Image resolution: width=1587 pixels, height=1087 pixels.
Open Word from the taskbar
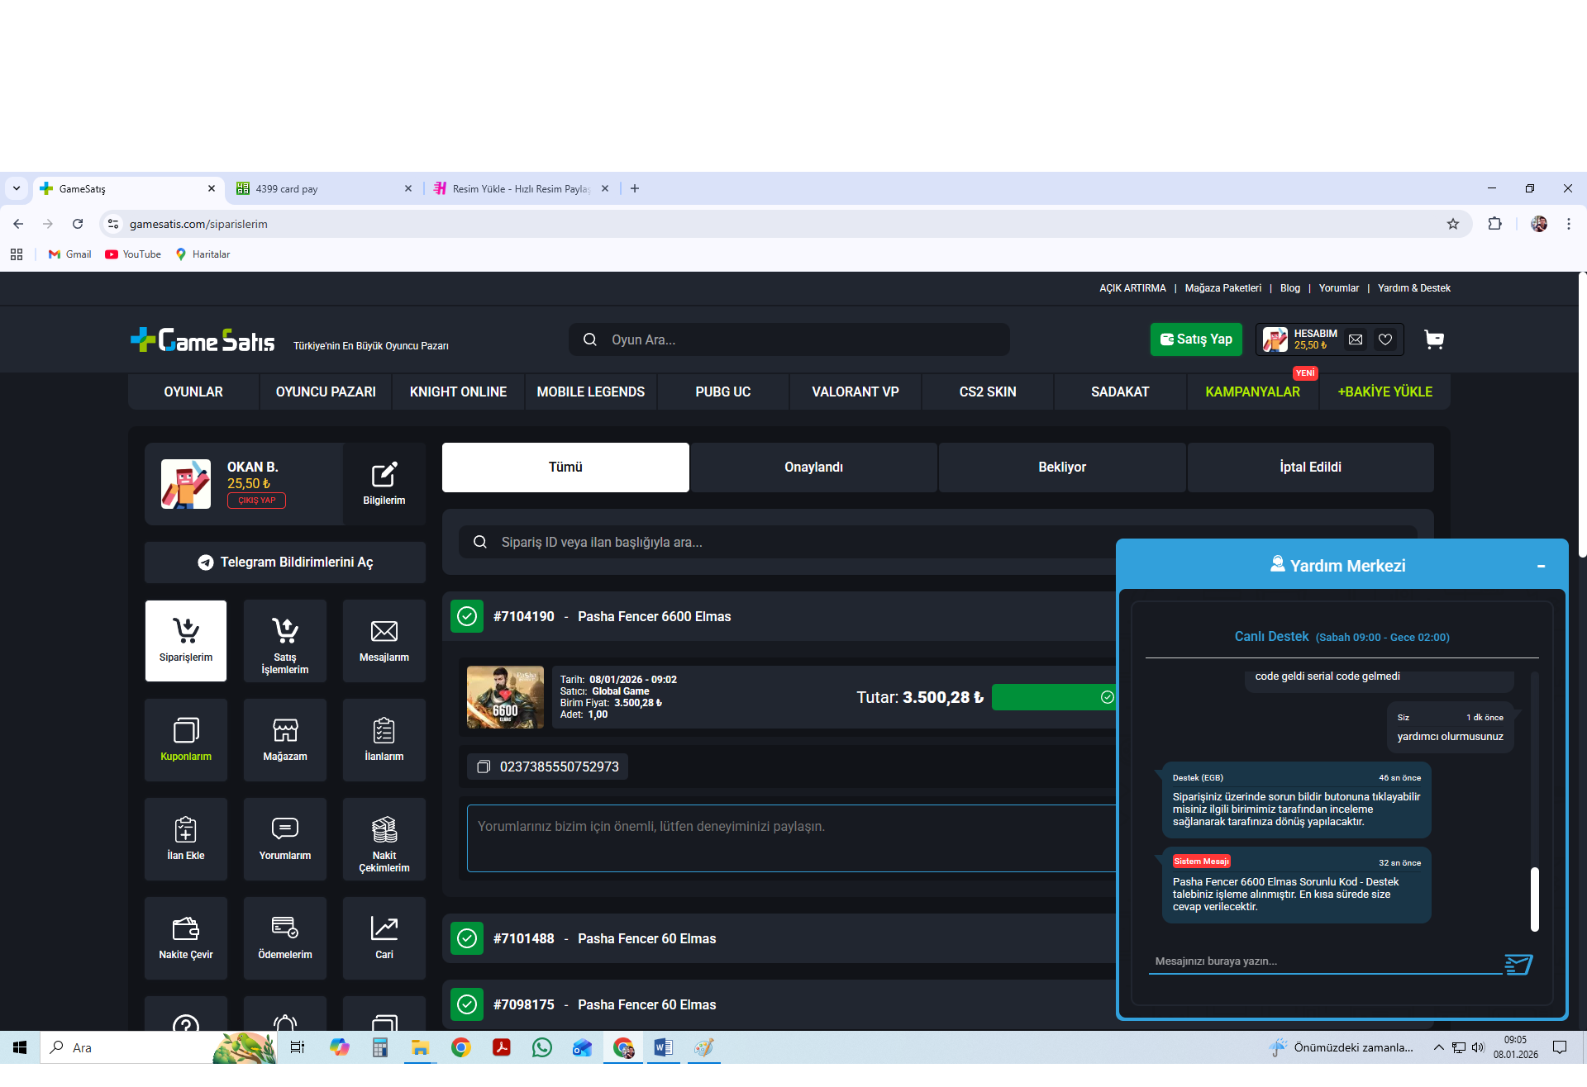pos(663,1047)
